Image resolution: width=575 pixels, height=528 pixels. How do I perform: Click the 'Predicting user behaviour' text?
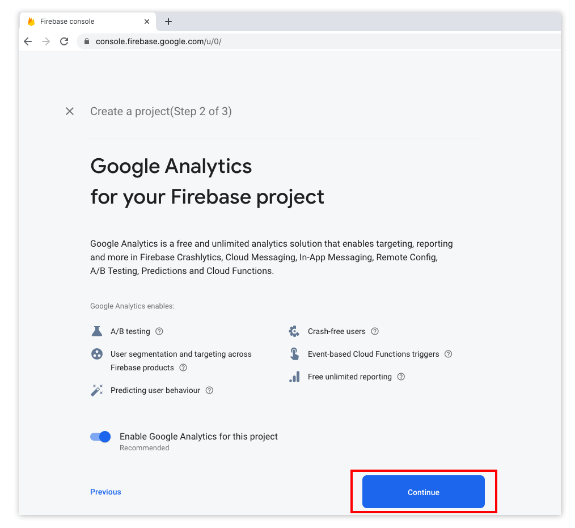click(x=155, y=391)
